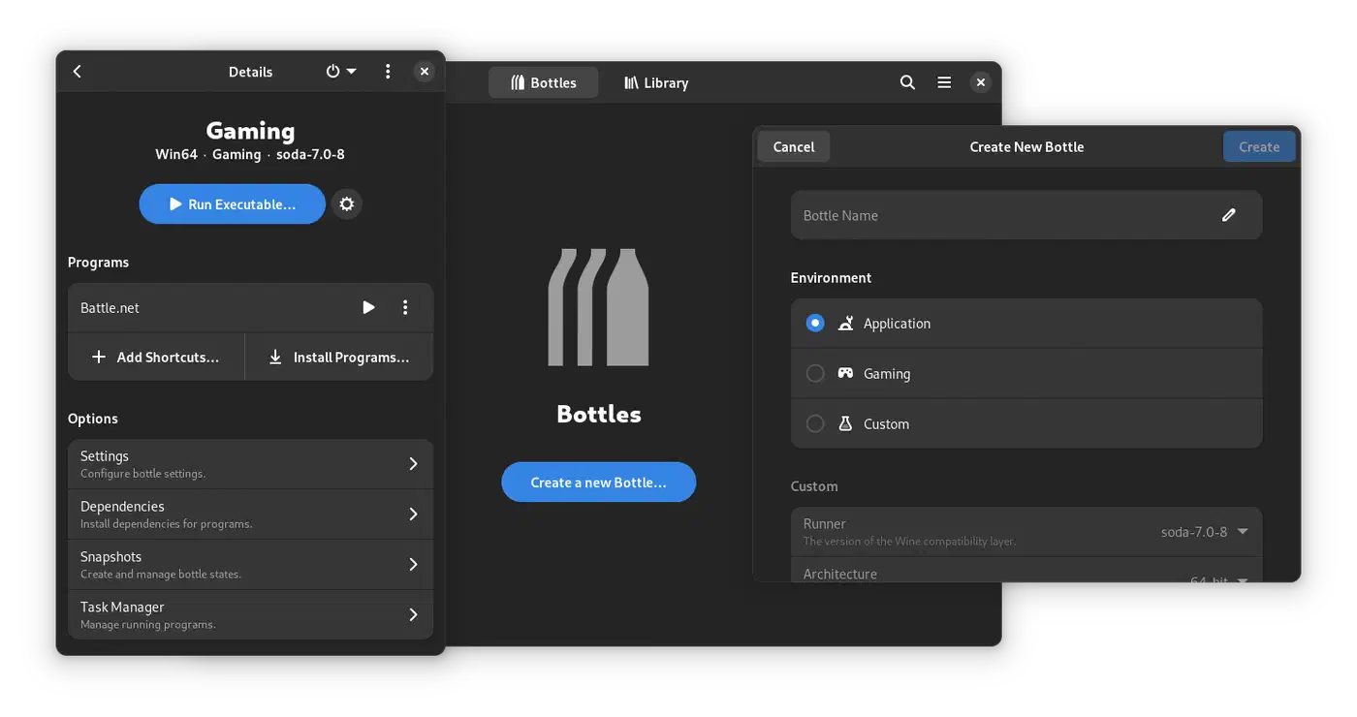1357x717 pixels.
Task: Open the power options dropdown in Details
Action: coord(341,72)
